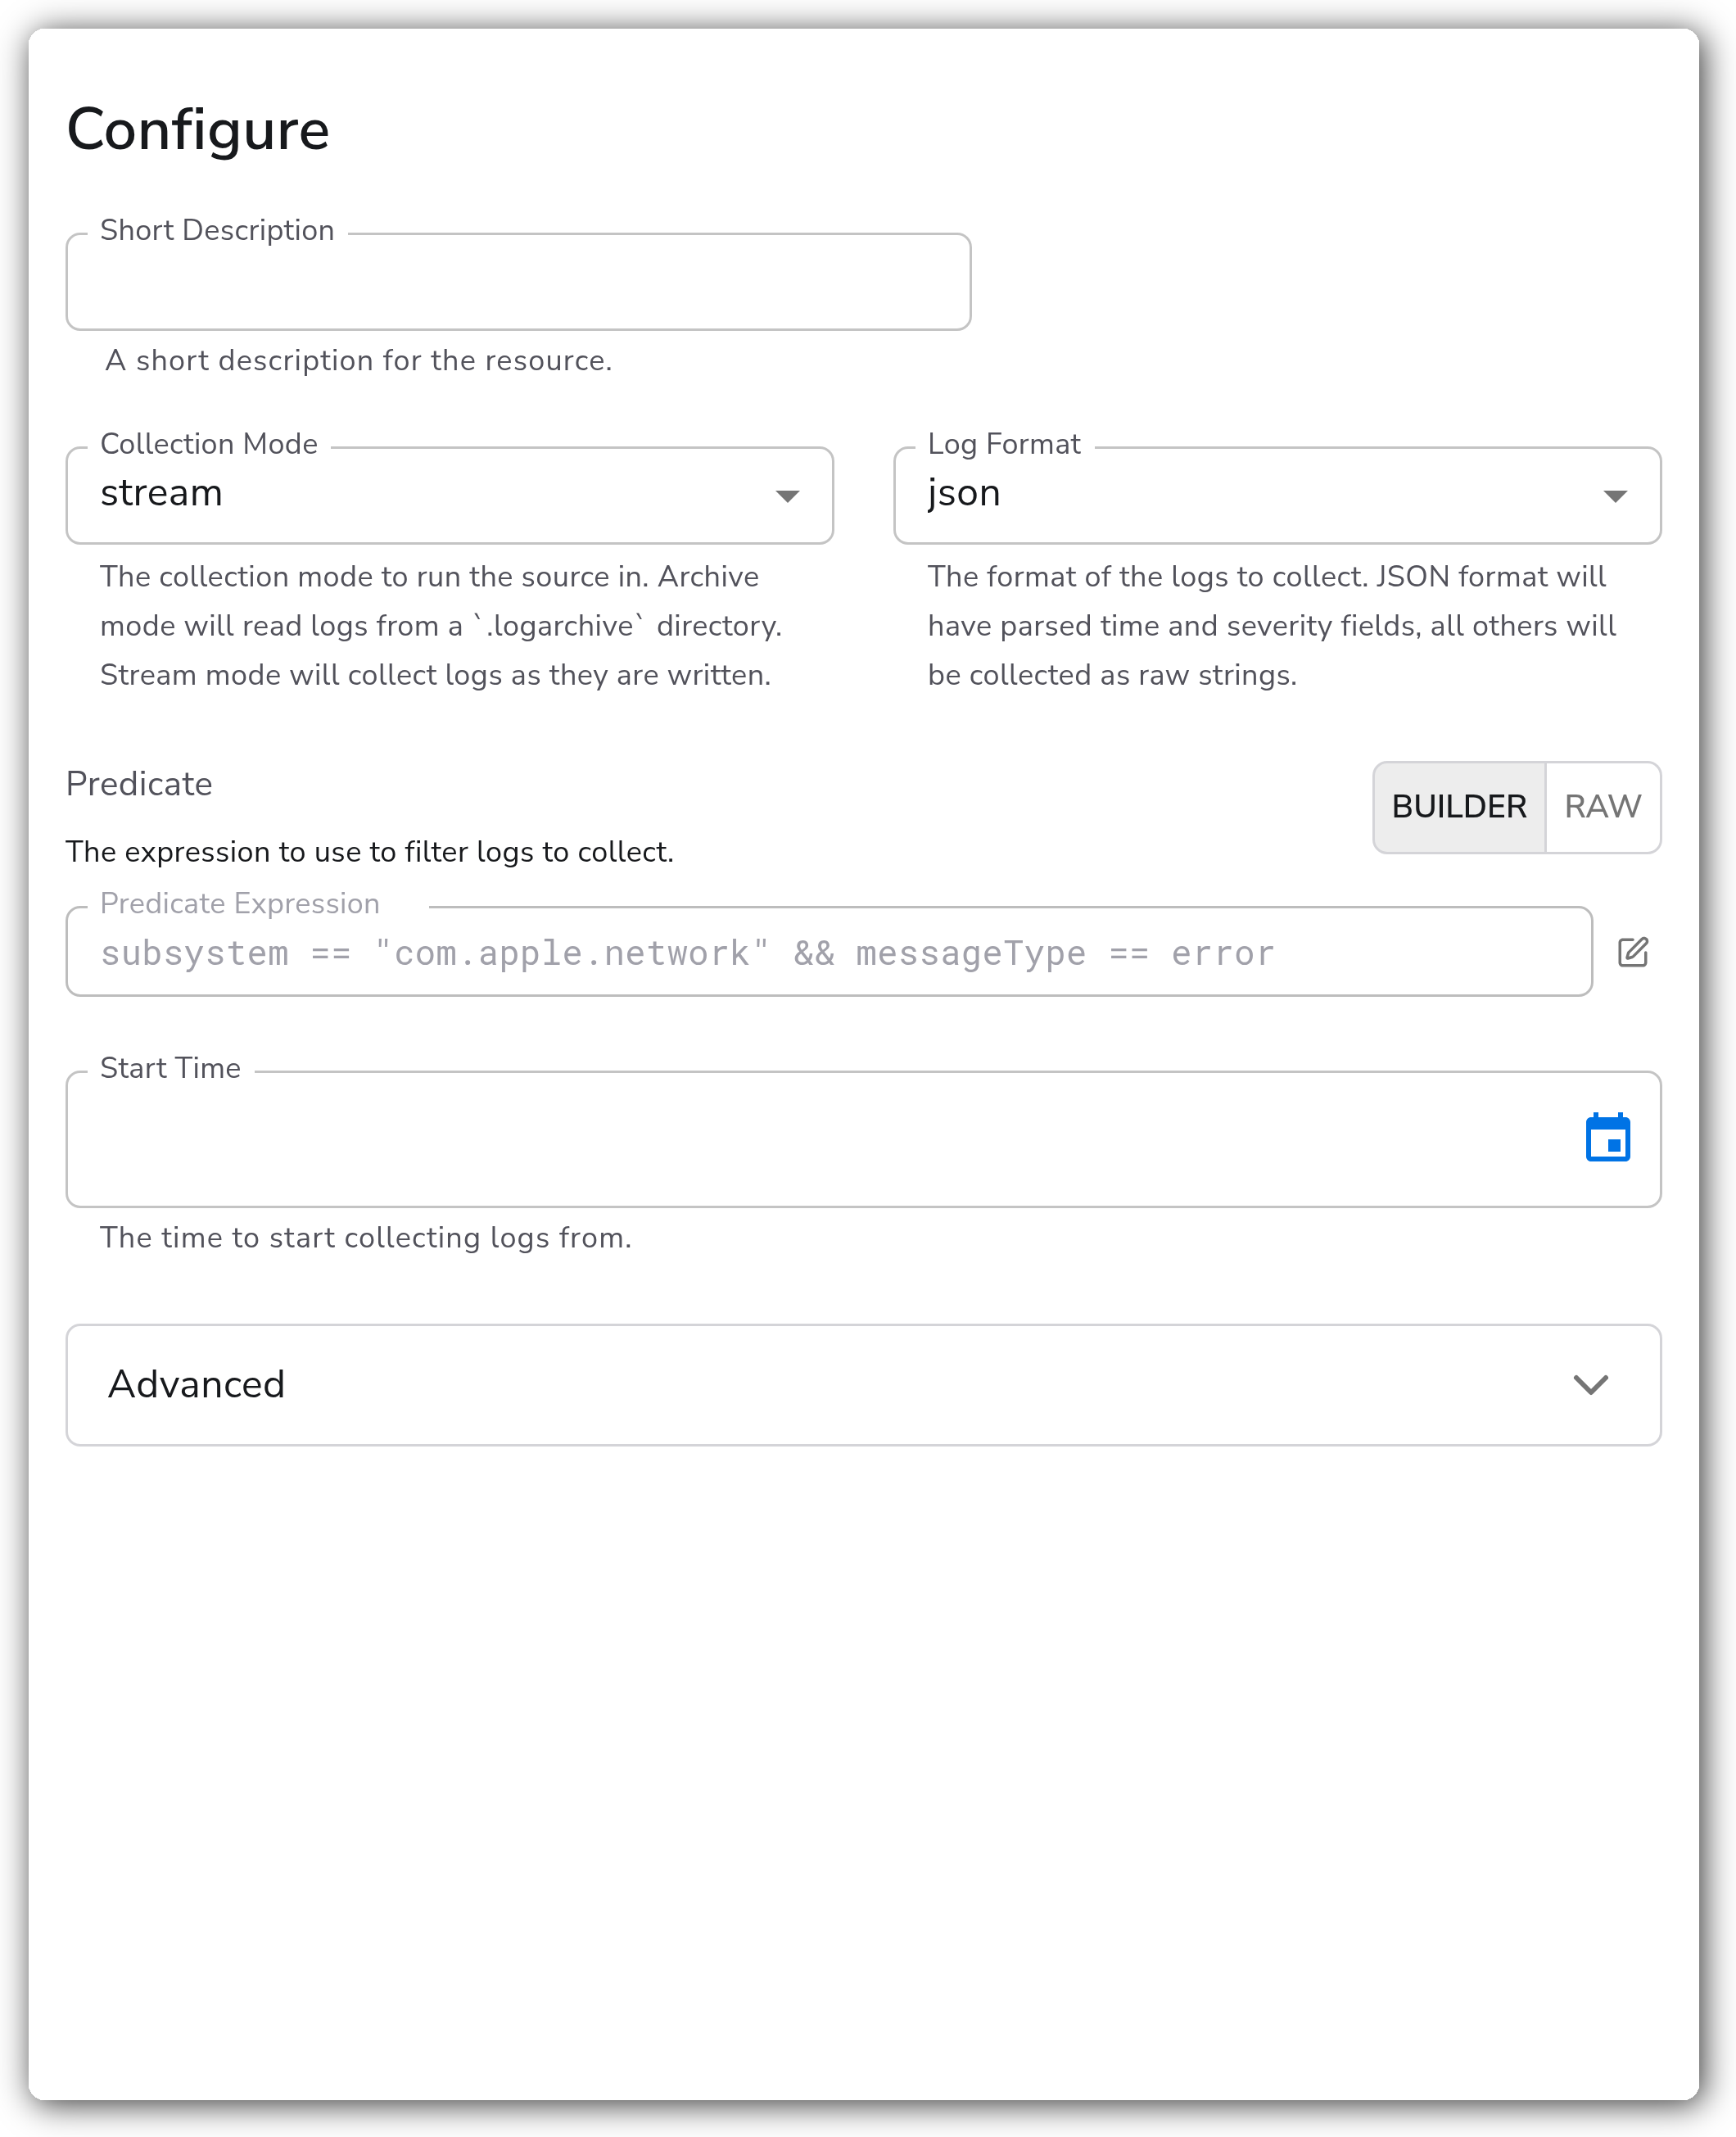Switch predicate editor to RAW mode

[1602, 806]
